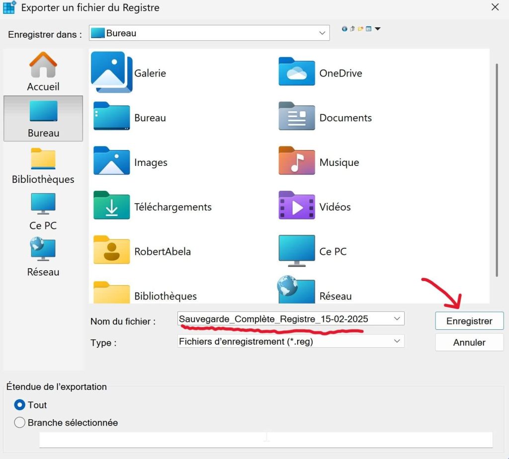Expand the Nom du fichier dropdown
The image size is (509, 459).
click(396, 318)
